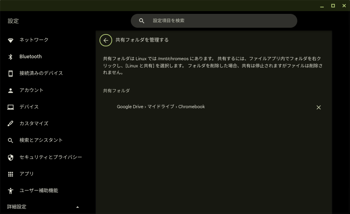Focus the 設定項目を検索 search field
350x214 pixels.
214,21
